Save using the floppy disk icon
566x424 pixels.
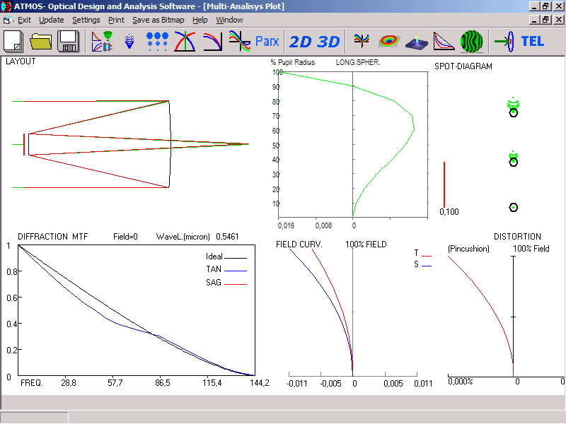click(68, 41)
